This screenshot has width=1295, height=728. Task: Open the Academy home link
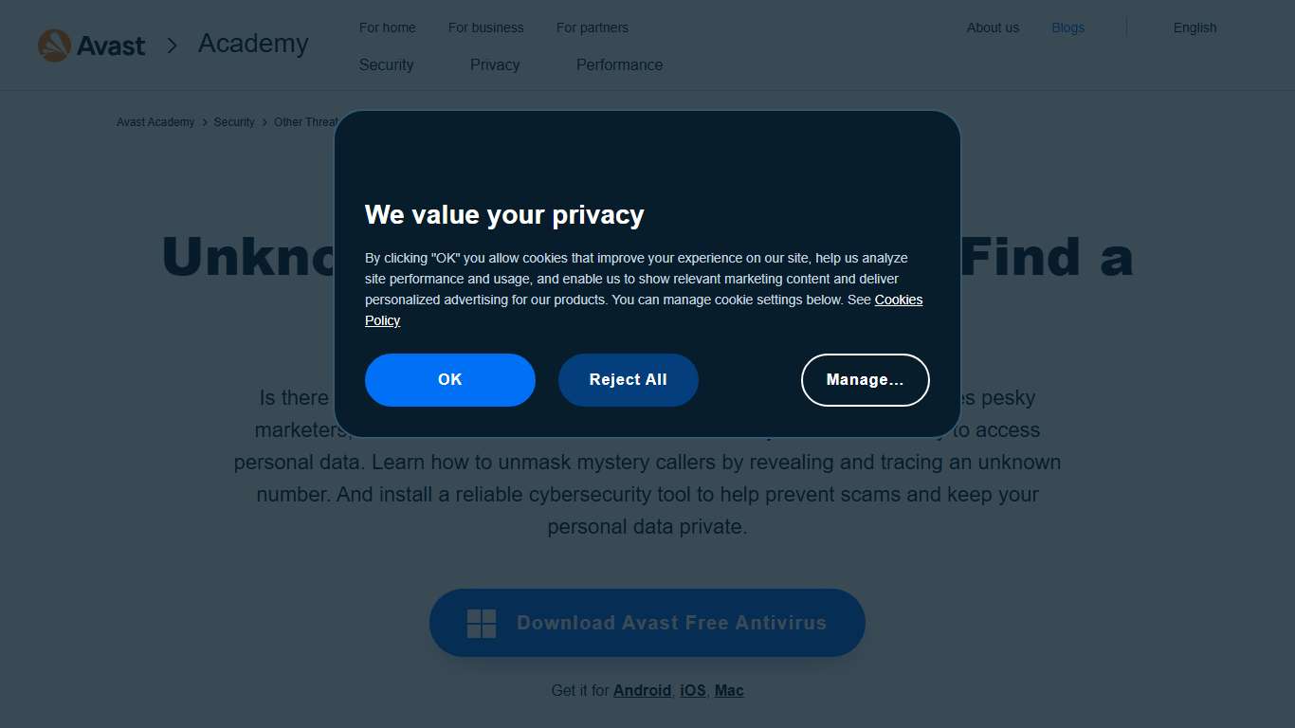(253, 44)
